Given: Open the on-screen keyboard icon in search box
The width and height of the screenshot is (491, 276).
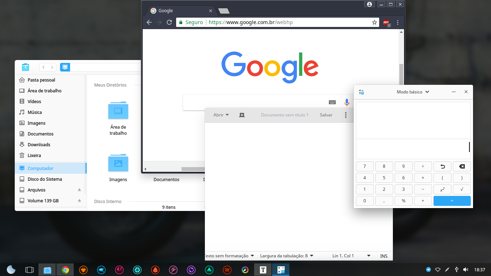Looking at the screenshot, I should [x=332, y=102].
